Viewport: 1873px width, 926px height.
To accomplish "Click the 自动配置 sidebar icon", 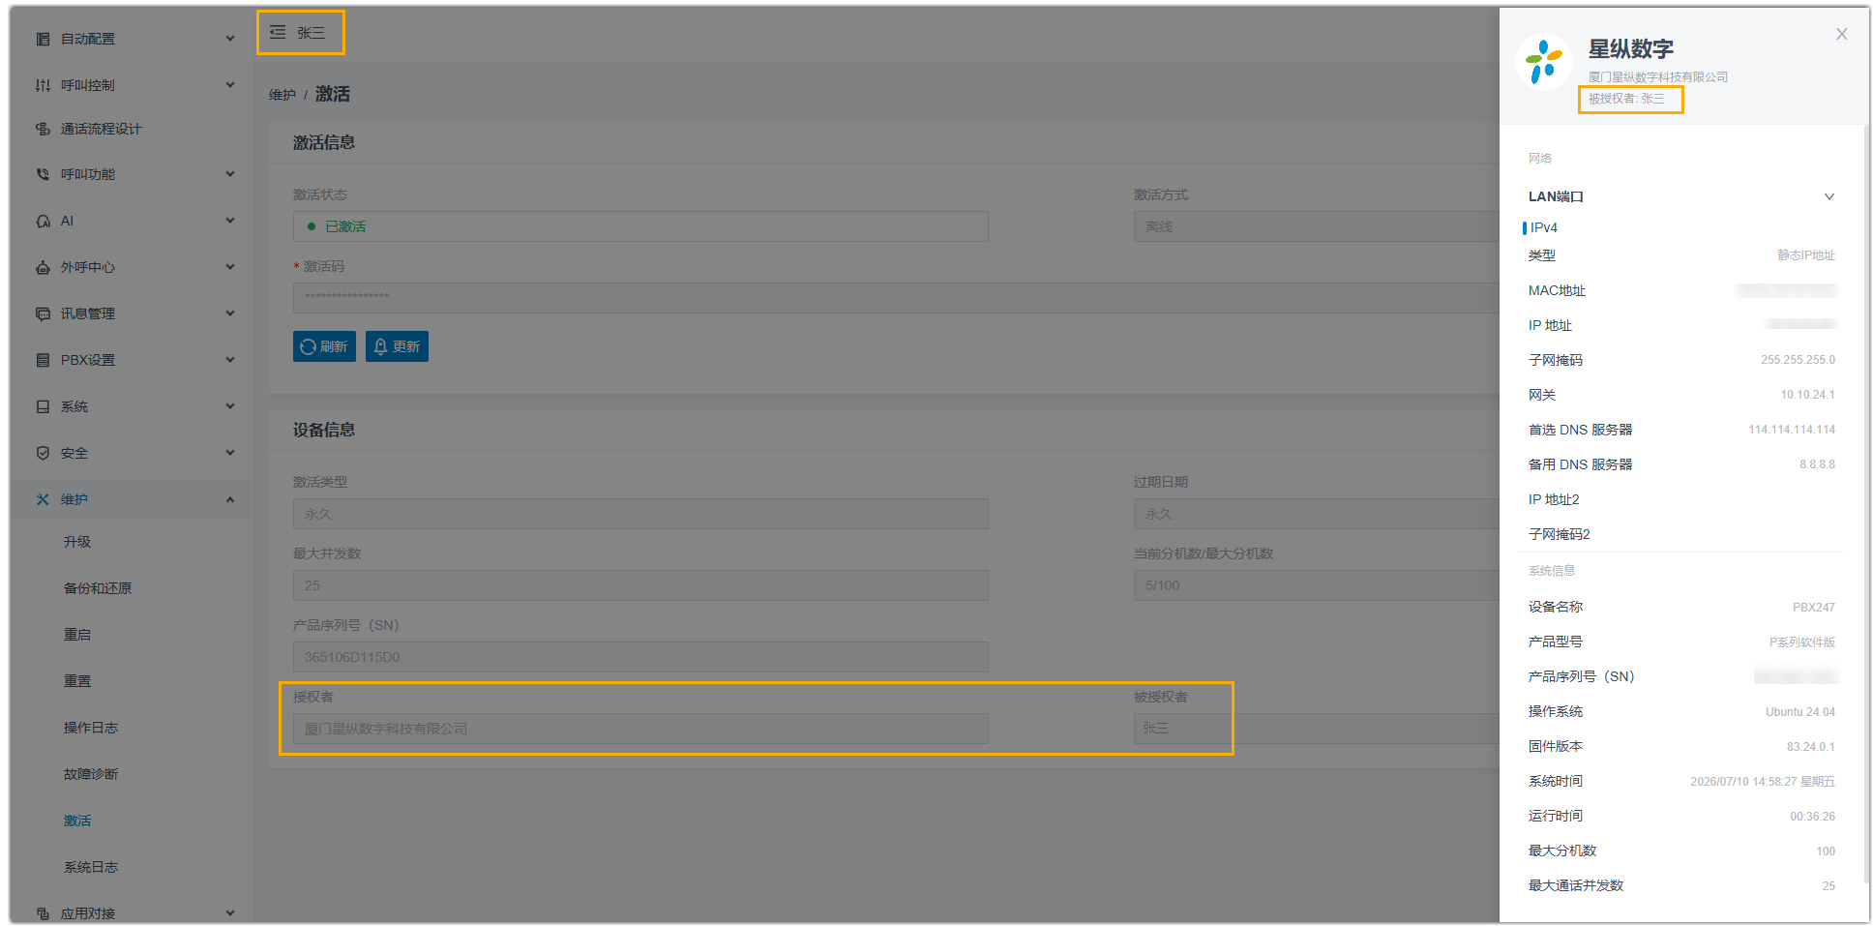I will point(43,39).
